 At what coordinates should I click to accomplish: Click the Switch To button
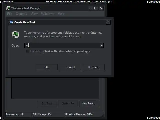point(68,103)
